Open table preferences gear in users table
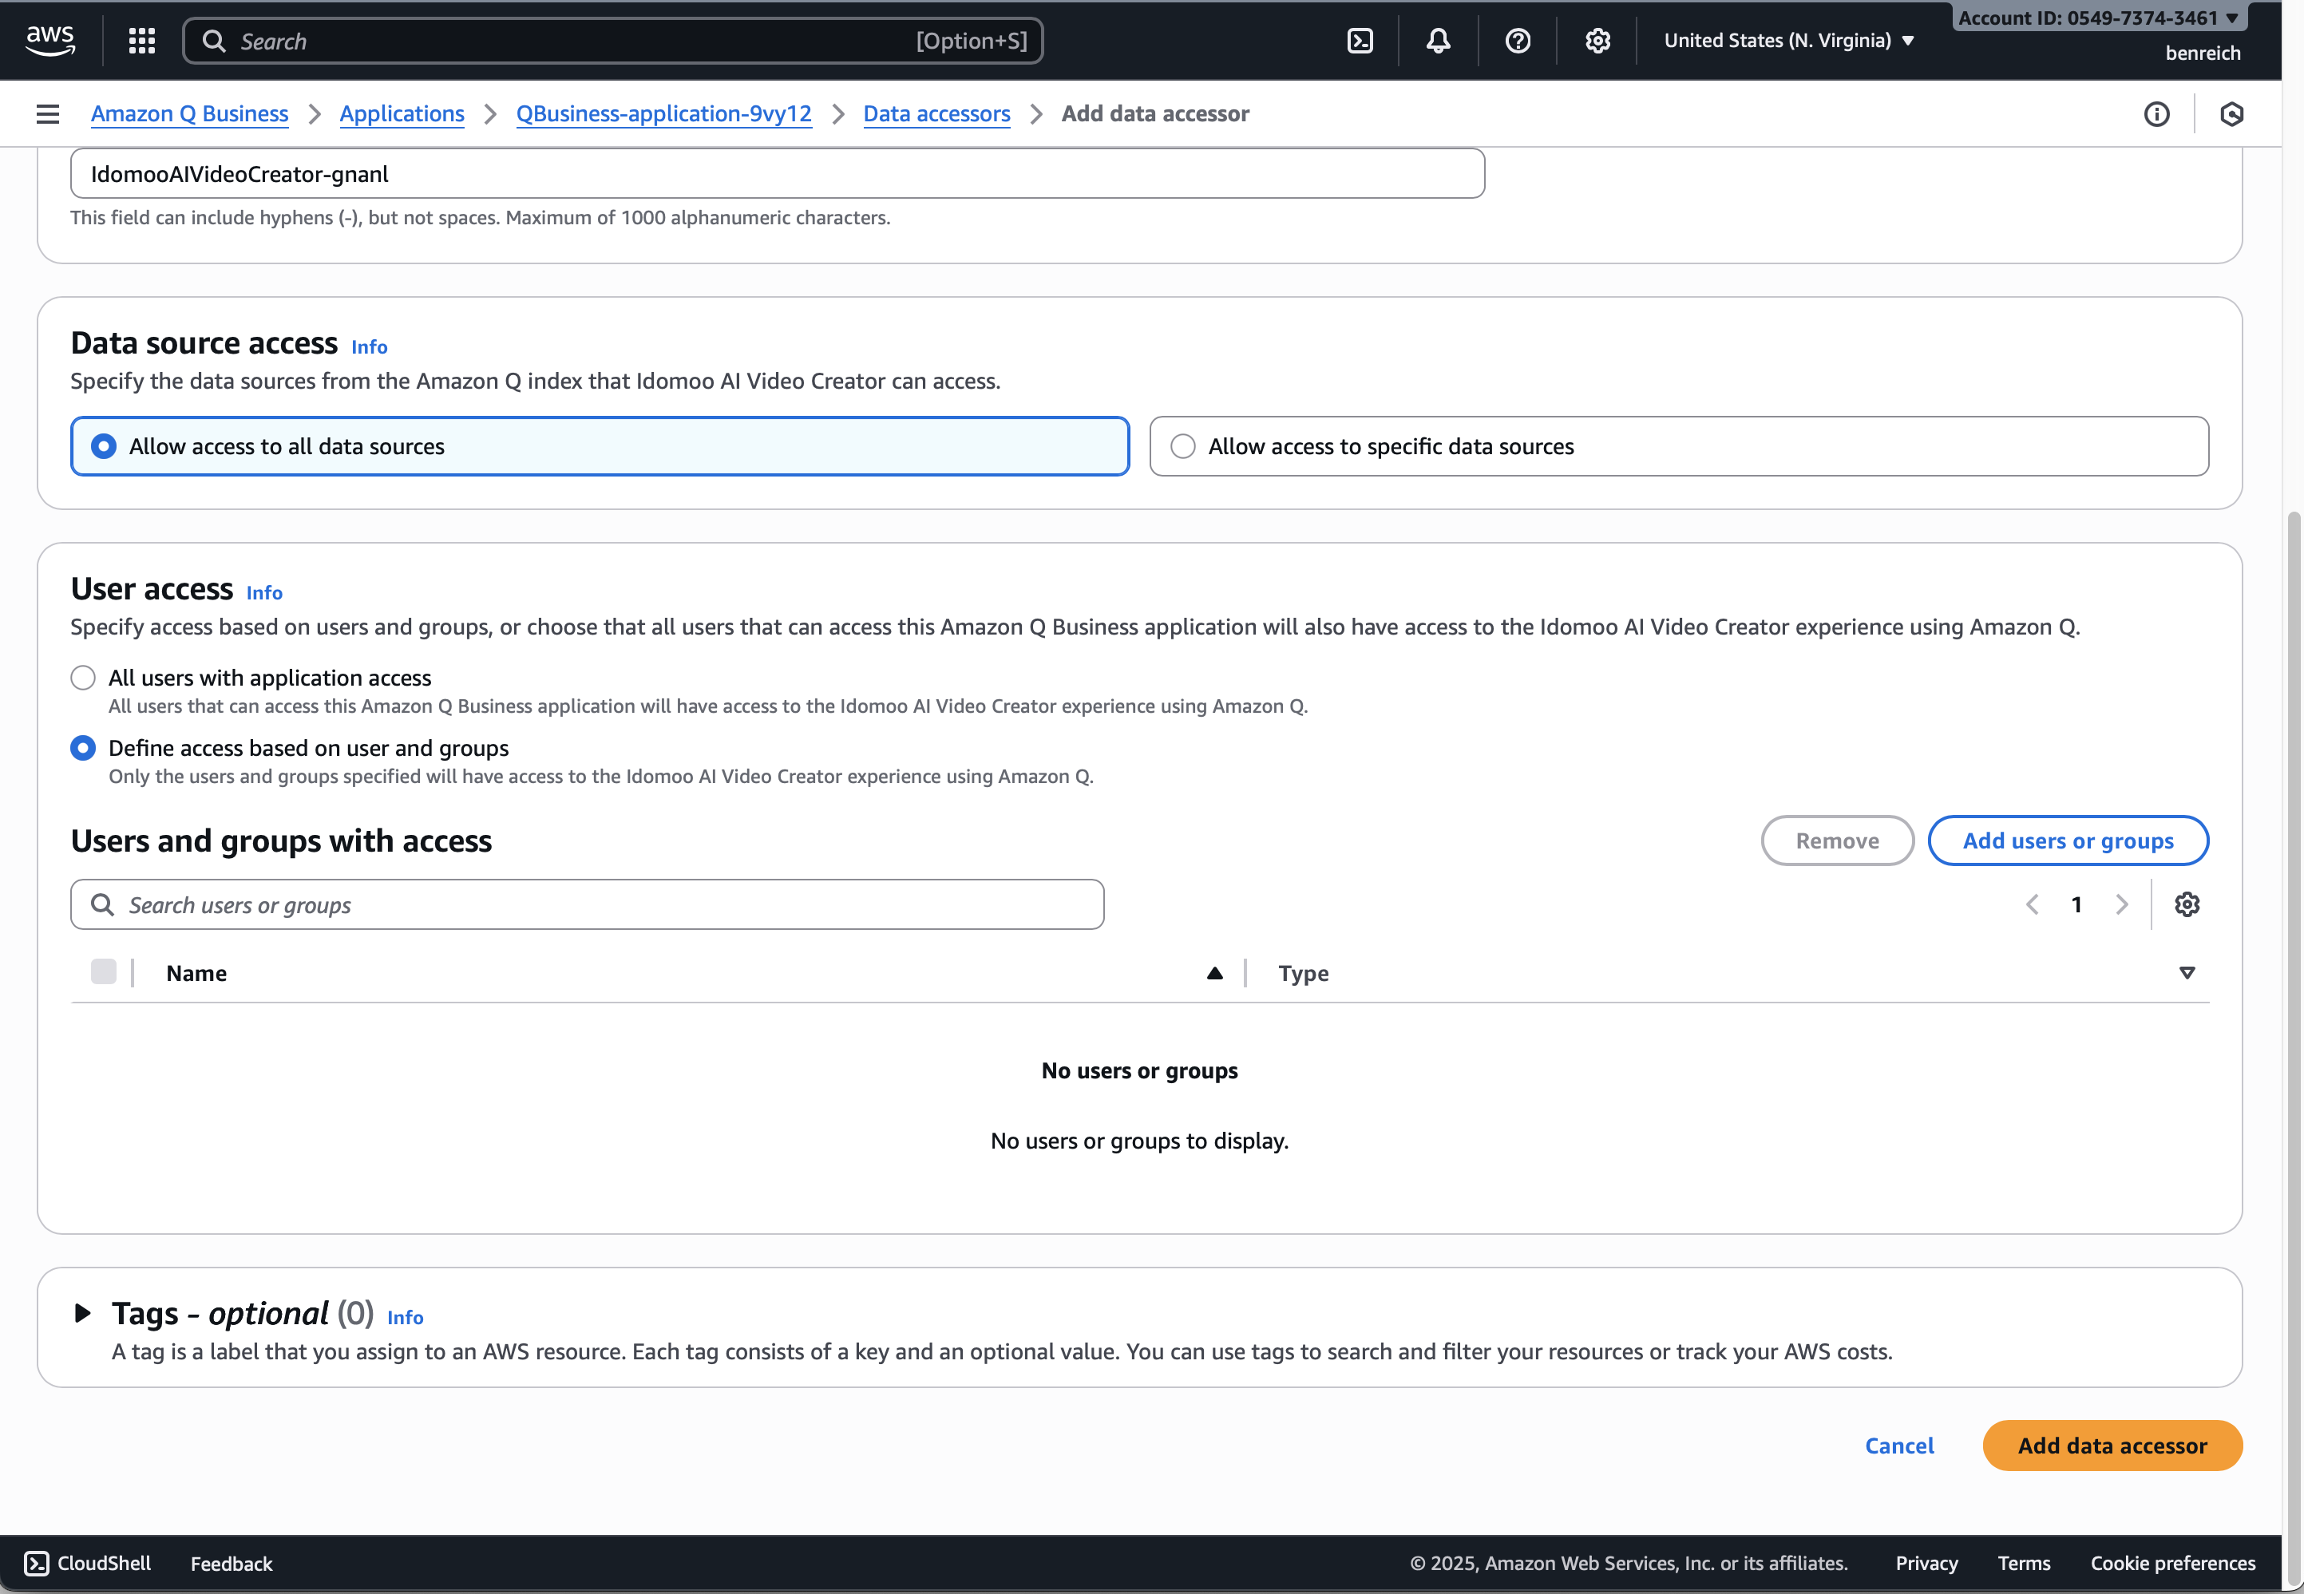This screenshot has height=1594, width=2304. pyautogui.click(x=2186, y=905)
